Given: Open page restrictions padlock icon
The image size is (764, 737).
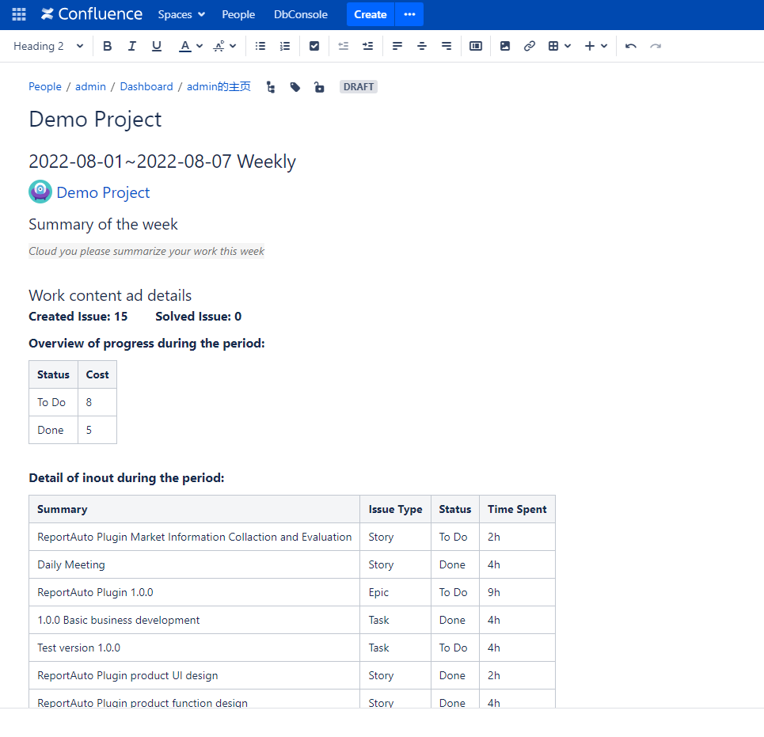Looking at the screenshot, I should [319, 87].
